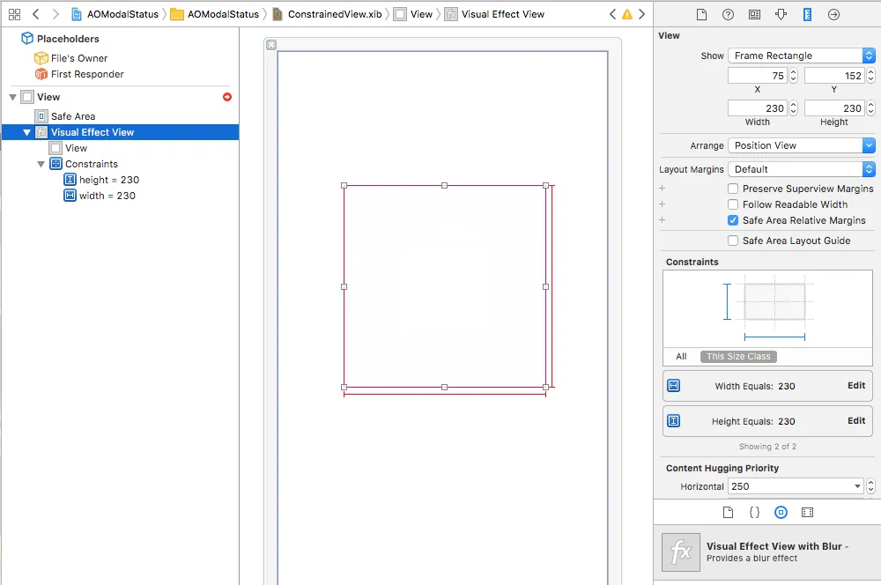Show the File Template library
The height and width of the screenshot is (585, 881).
click(728, 512)
